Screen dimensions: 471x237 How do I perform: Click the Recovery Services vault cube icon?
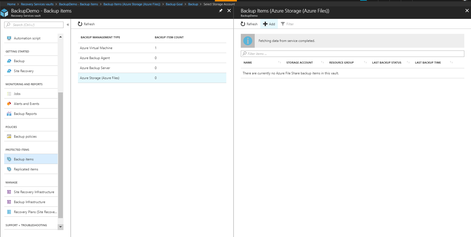point(4,13)
